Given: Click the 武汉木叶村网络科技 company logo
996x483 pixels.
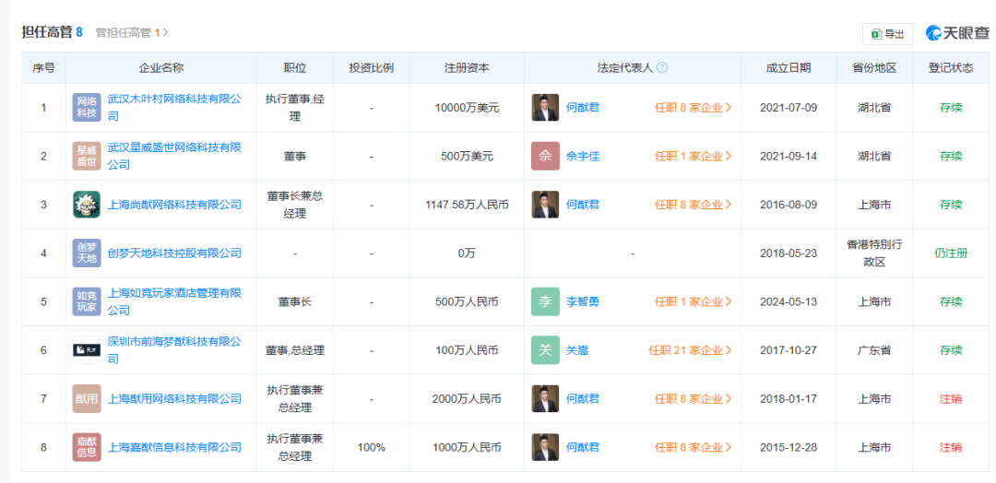Looking at the screenshot, I should click(x=87, y=107).
